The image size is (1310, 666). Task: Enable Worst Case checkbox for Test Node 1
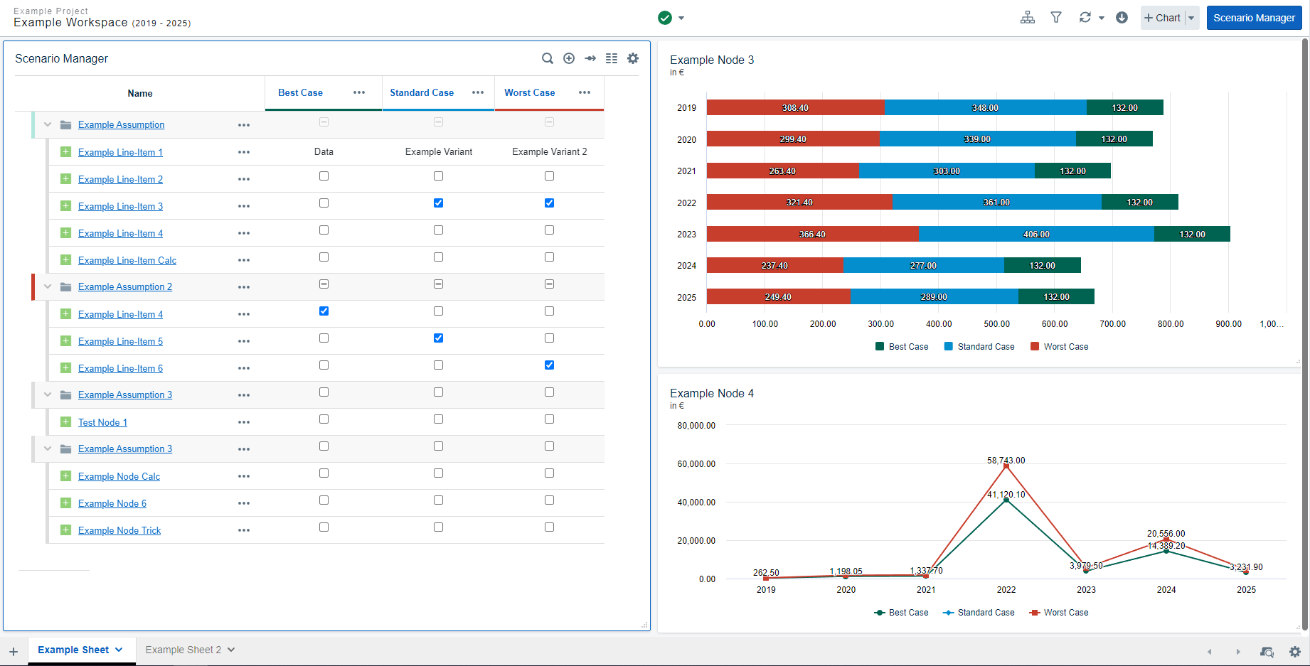point(548,419)
